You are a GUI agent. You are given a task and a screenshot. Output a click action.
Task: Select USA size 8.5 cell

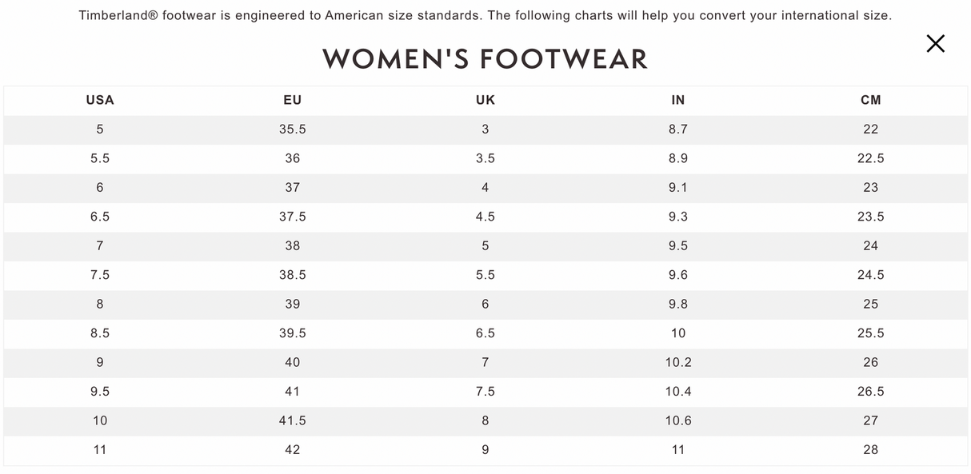coord(100,333)
